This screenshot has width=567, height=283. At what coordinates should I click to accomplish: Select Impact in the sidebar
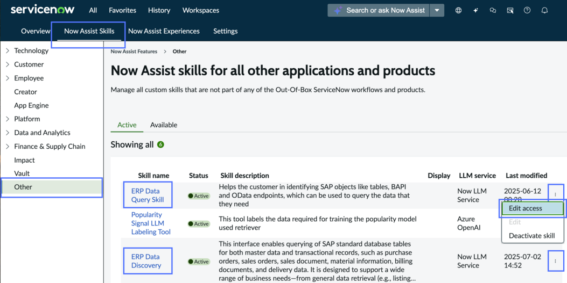point(25,160)
